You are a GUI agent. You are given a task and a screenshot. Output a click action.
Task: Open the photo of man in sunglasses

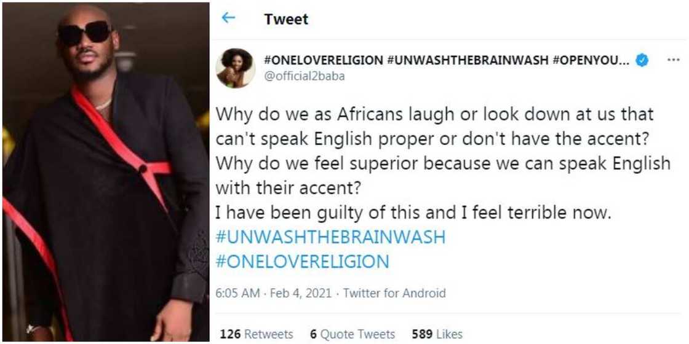tap(105, 172)
